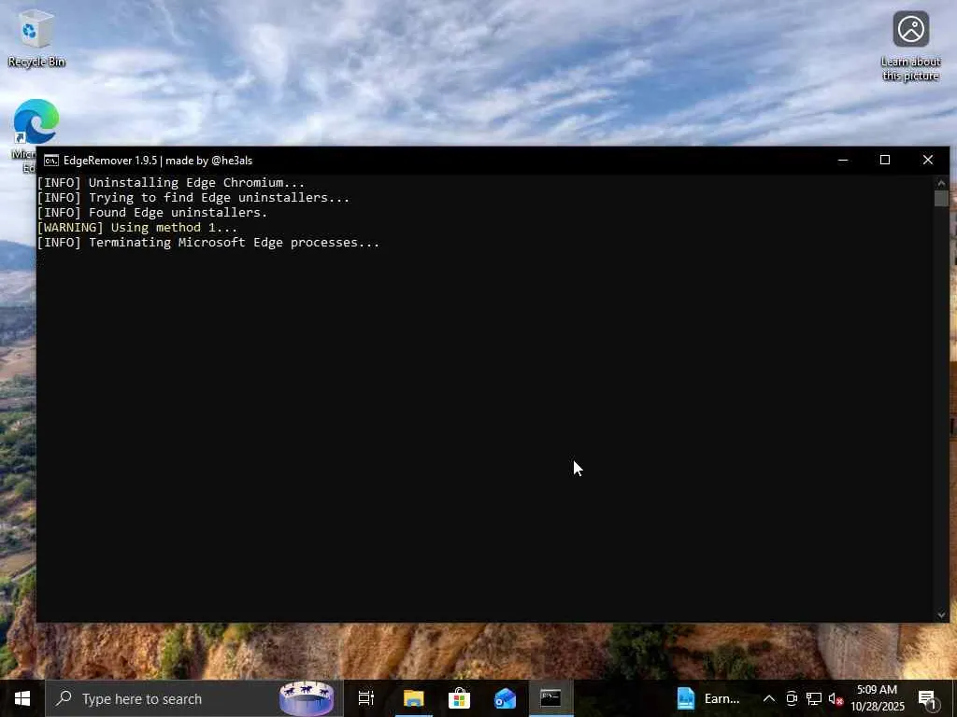Select the Microsoft Edge desktop shortcut
The height and width of the screenshot is (717, 957).
(x=36, y=120)
